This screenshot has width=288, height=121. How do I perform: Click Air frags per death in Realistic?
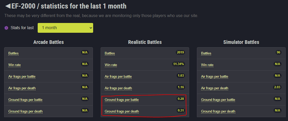point(118,88)
